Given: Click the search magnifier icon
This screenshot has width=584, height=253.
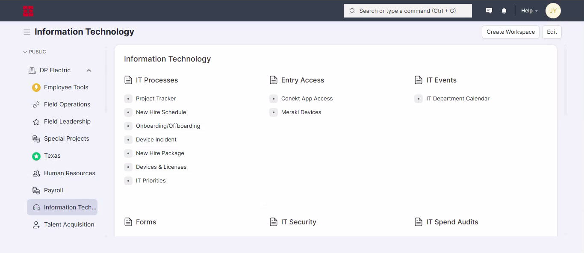Looking at the screenshot, I should pyautogui.click(x=352, y=11).
